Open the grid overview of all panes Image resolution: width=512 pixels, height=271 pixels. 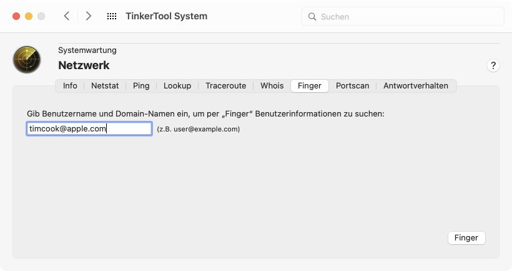click(112, 16)
